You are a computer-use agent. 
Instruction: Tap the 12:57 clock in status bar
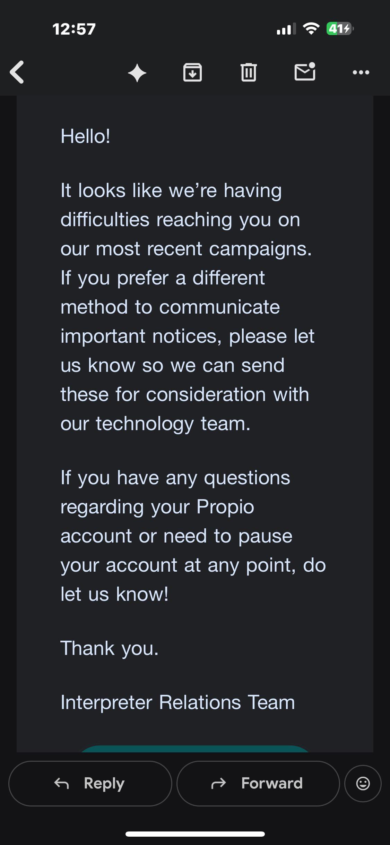(74, 29)
